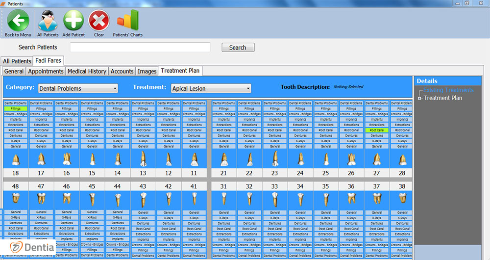
Task: Click the Back to Menu arrow icon
Action: (x=18, y=20)
